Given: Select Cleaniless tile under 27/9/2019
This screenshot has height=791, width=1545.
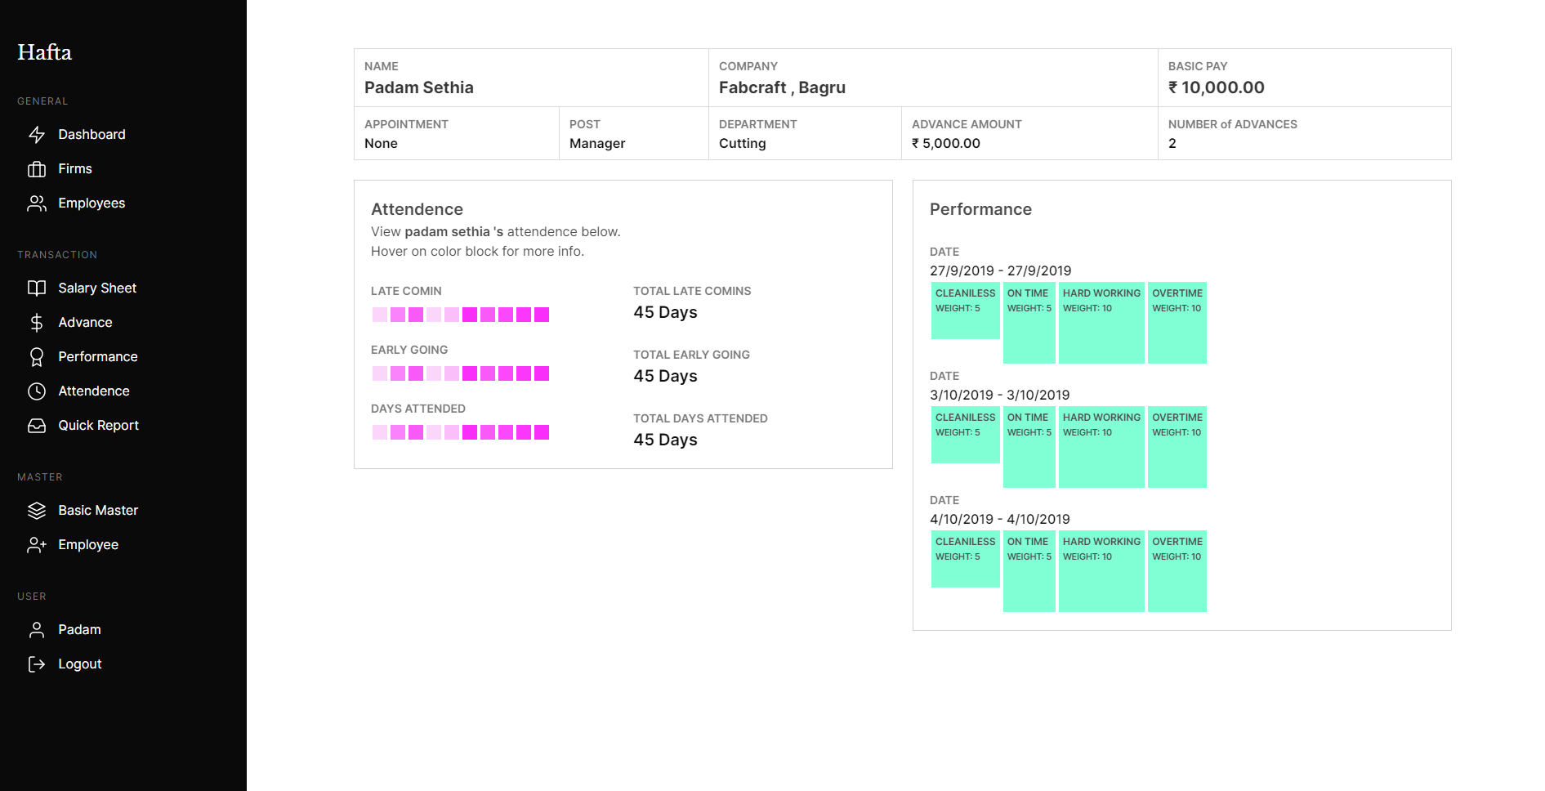Looking at the screenshot, I should point(965,311).
